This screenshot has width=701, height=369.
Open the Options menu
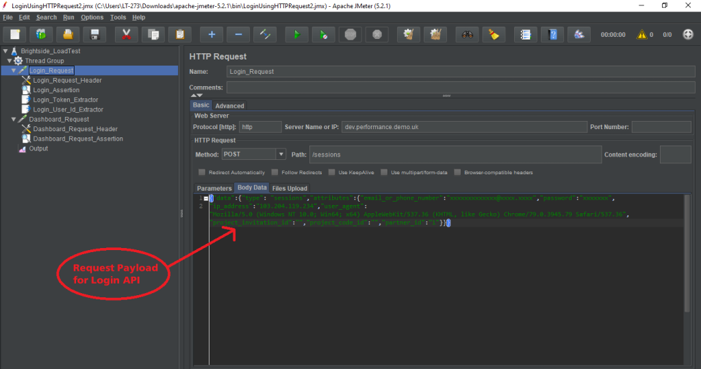point(92,17)
